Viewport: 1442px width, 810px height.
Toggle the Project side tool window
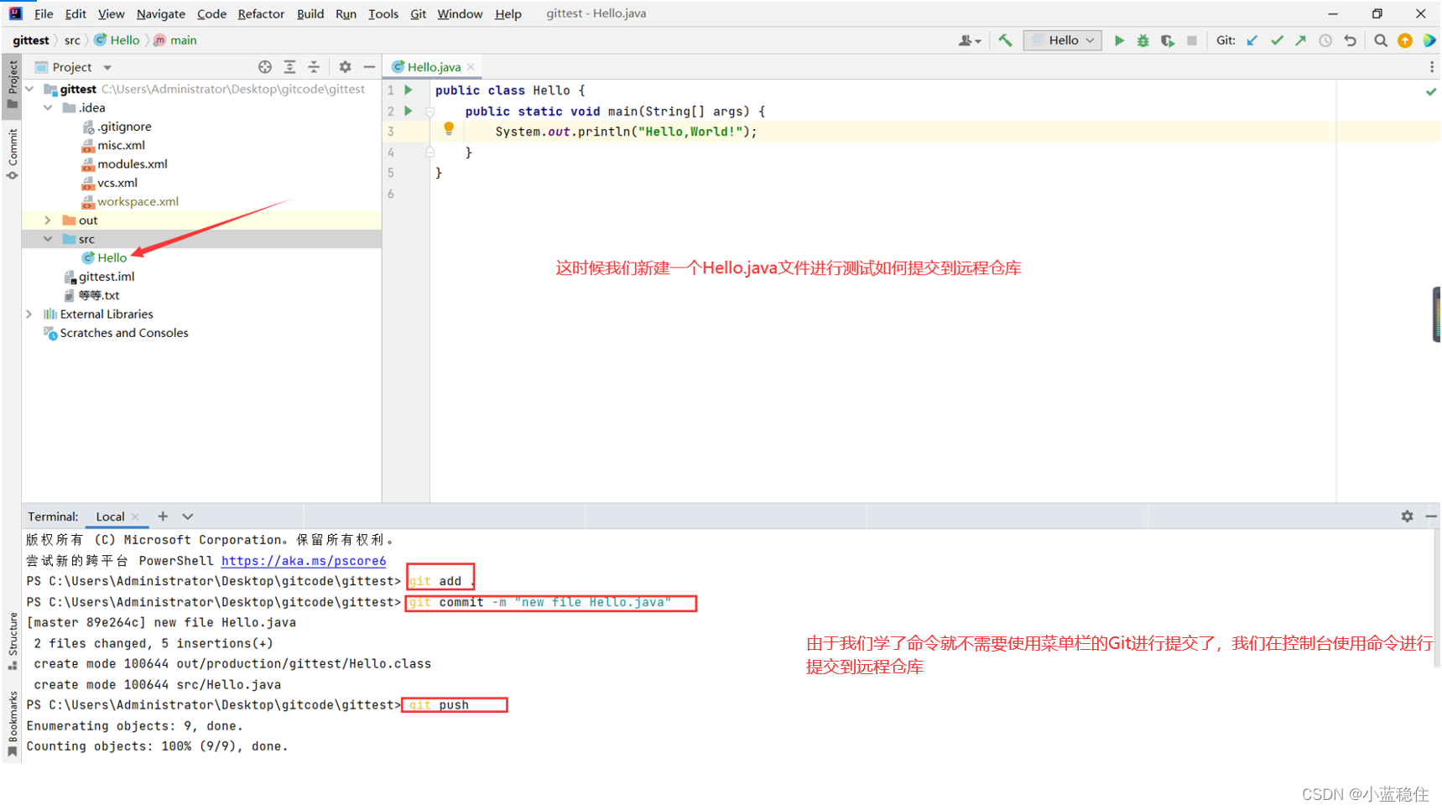pyautogui.click(x=12, y=86)
